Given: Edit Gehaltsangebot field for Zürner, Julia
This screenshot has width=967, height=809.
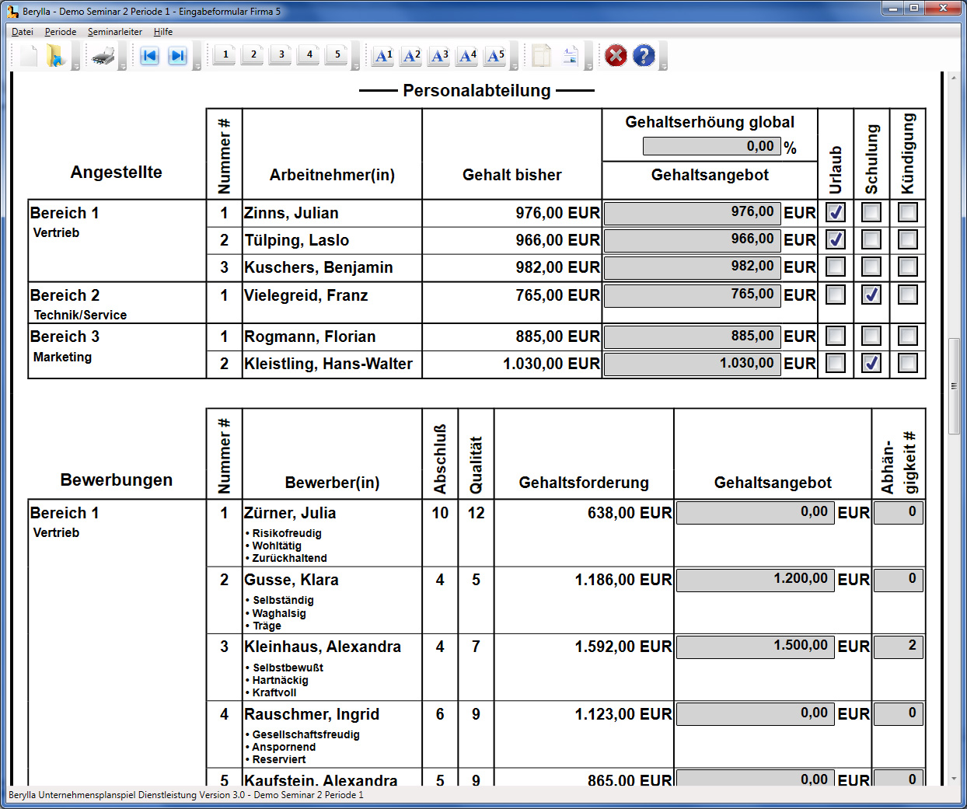Looking at the screenshot, I should 755,513.
